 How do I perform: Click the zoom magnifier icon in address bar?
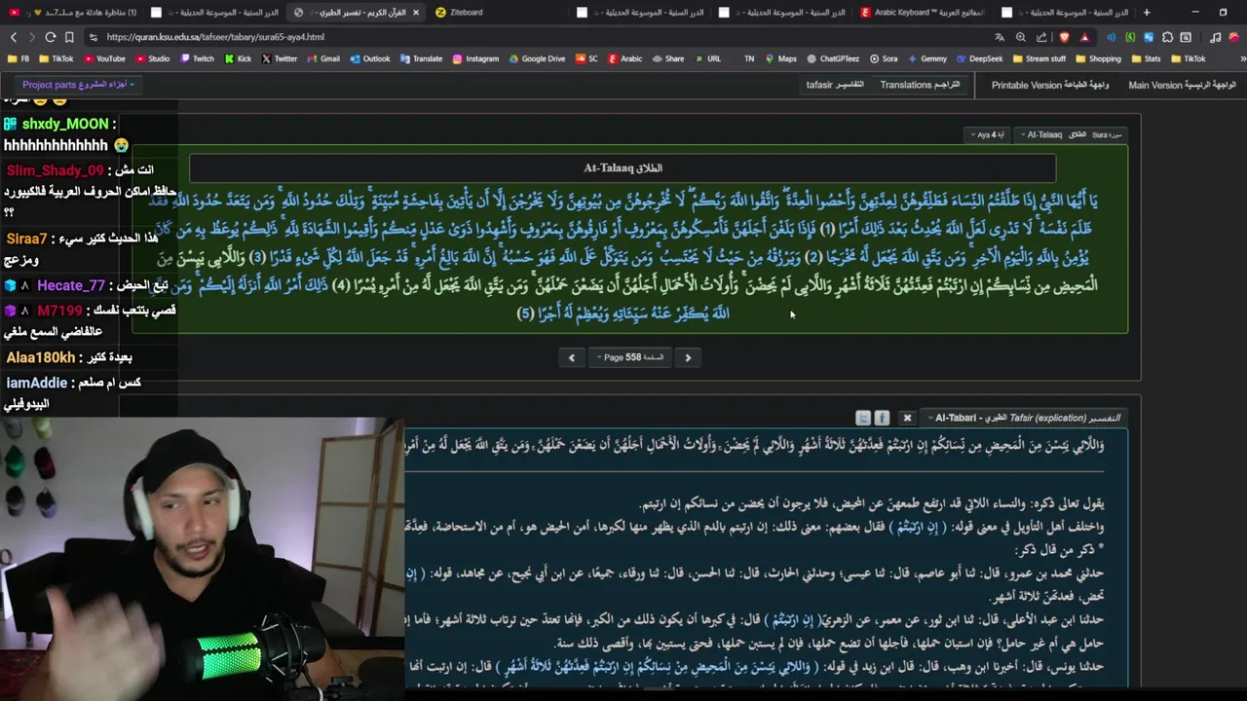1020,37
